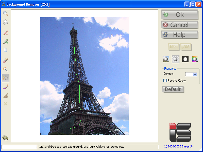Click the blank page new icon
Image resolution: width=203 pixels, height=152 pixels.
pyautogui.click(x=6, y=50)
